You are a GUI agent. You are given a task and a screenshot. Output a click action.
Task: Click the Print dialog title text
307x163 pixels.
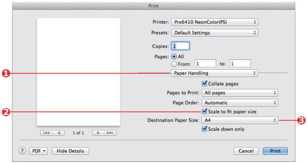click(x=153, y=6)
